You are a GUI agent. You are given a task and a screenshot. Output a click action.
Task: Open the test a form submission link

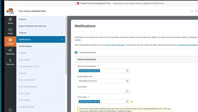coord(116,45)
